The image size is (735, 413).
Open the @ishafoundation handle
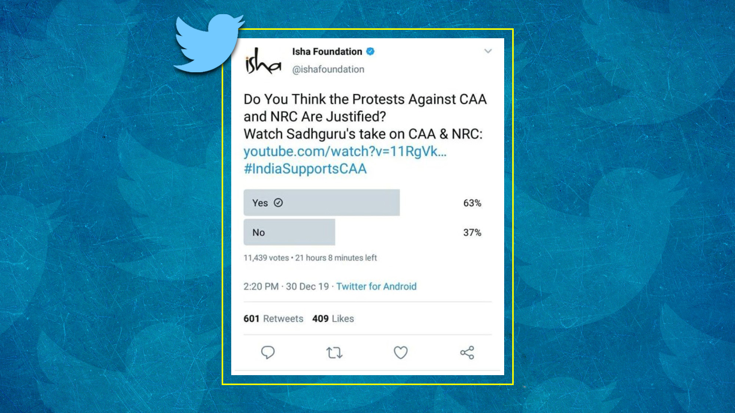click(x=328, y=69)
